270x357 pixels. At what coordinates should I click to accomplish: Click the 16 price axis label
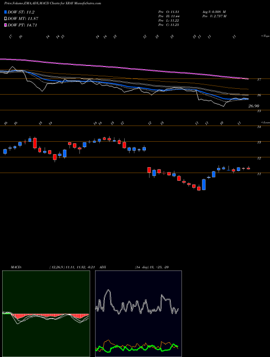(x=259, y=95)
